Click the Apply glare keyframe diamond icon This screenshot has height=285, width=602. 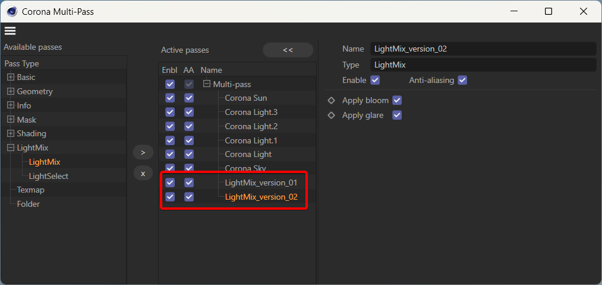pos(331,115)
